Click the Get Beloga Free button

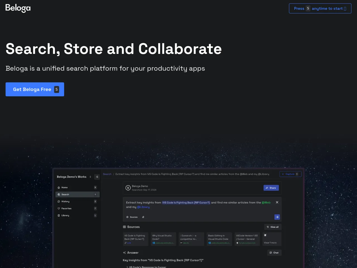[x=35, y=89]
